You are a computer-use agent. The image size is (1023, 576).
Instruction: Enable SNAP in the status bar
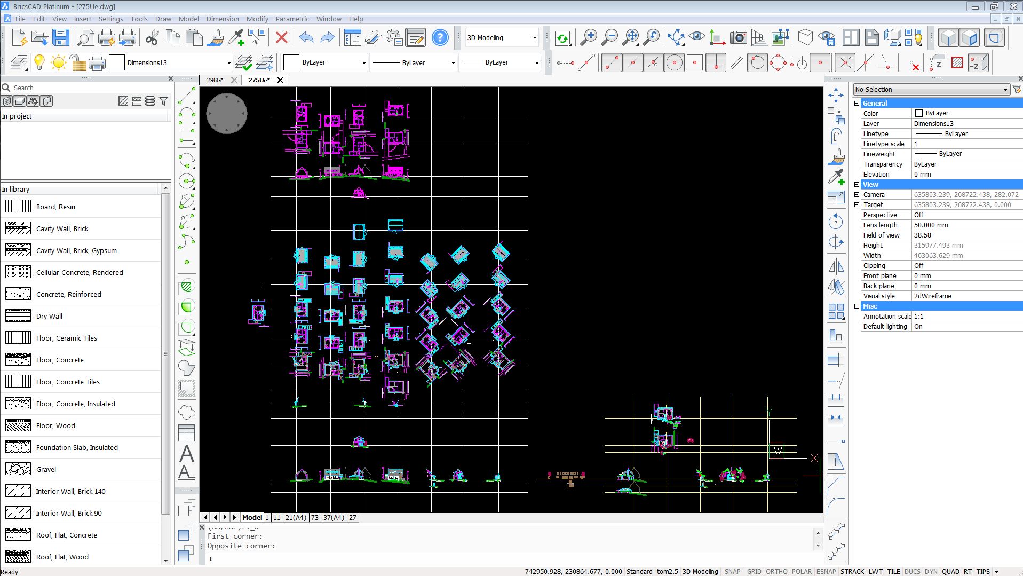click(x=732, y=571)
